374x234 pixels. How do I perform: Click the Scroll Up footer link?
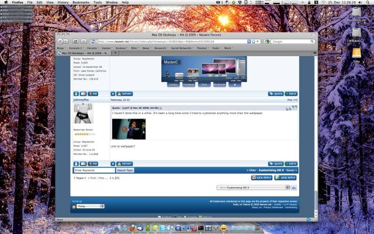(x=77, y=201)
